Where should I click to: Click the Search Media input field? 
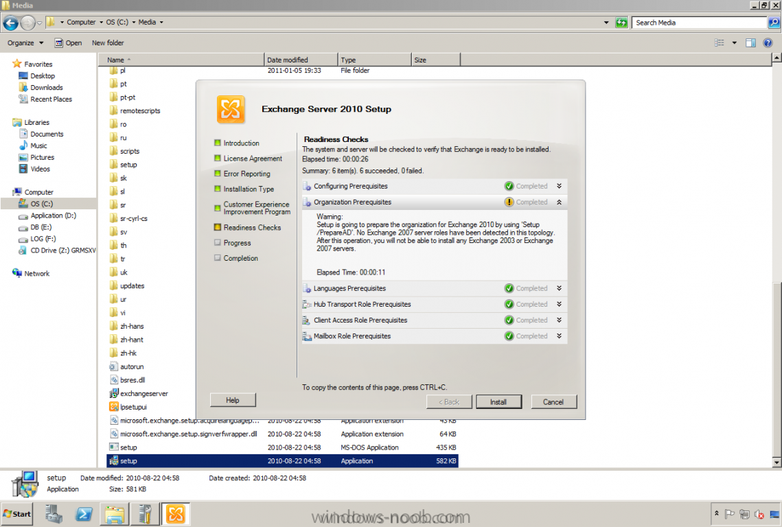click(700, 23)
